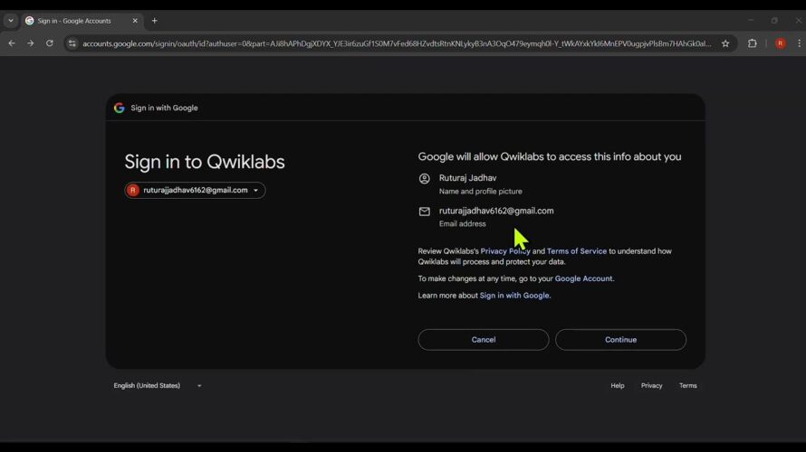Open a new browser tab
This screenshot has height=452, width=806.
point(155,21)
